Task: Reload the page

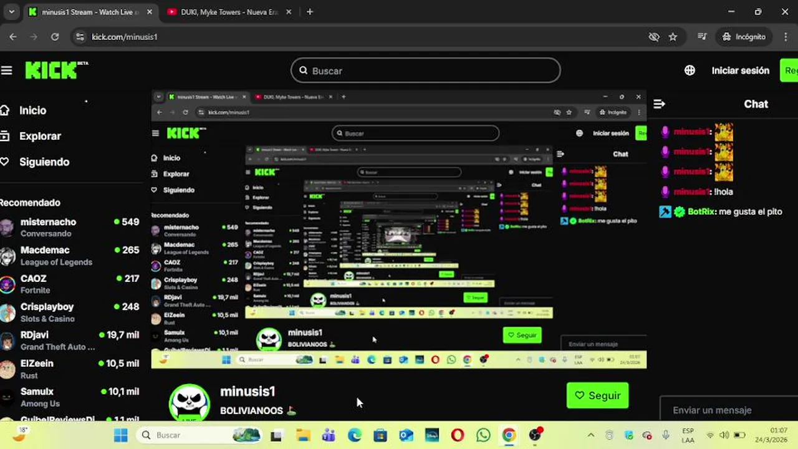Action: [x=55, y=37]
